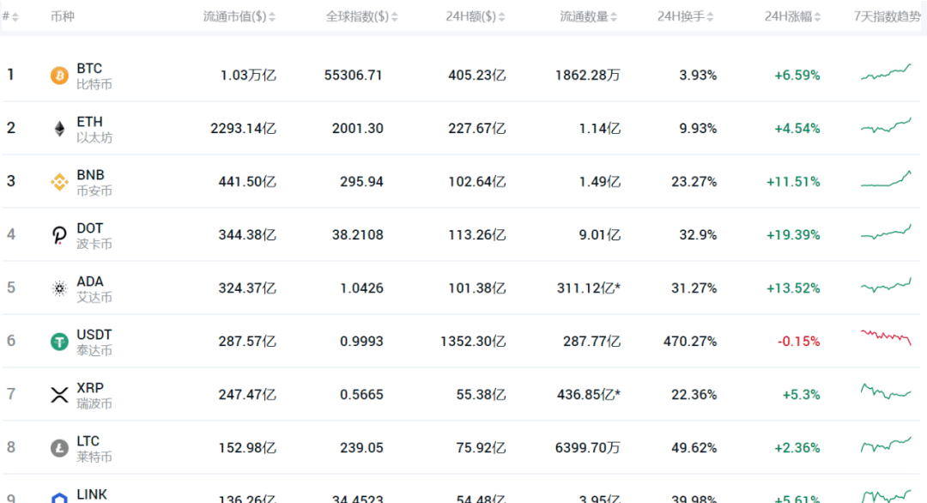The image size is (927, 503).
Task: Click the Cardano (ADA) coin icon
Action: coord(59,288)
